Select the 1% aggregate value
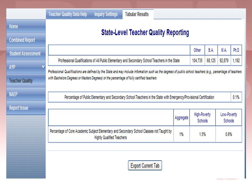Image resolution: width=252 pixels, height=189 pixels. (181, 134)
